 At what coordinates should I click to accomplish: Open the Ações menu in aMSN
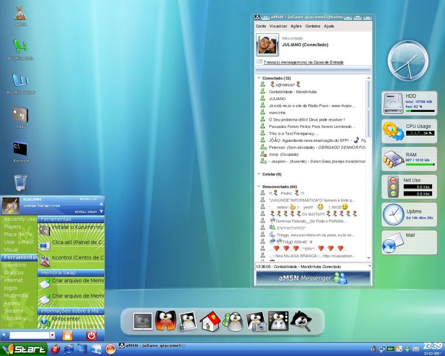coord(296,26)
